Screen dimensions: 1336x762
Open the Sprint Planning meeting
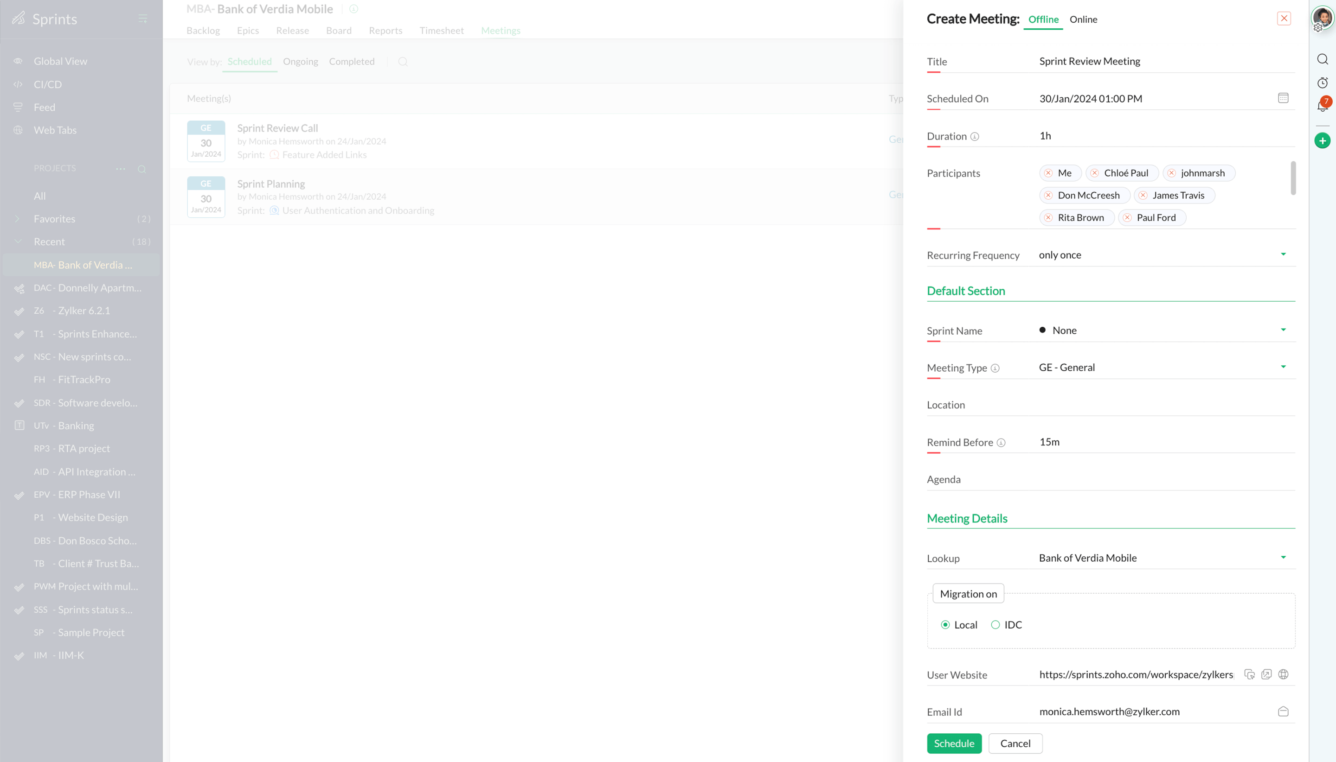[271, 184]
